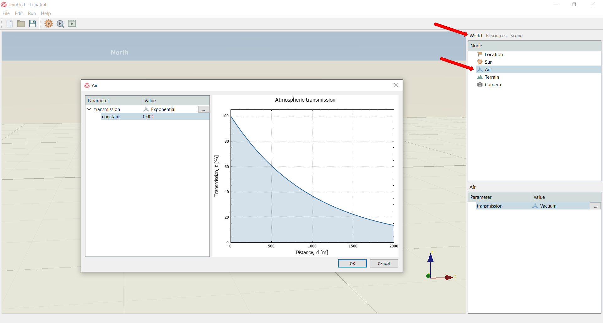
Task: Click the red X axis arrow gizmo
Action: [449, 278]
